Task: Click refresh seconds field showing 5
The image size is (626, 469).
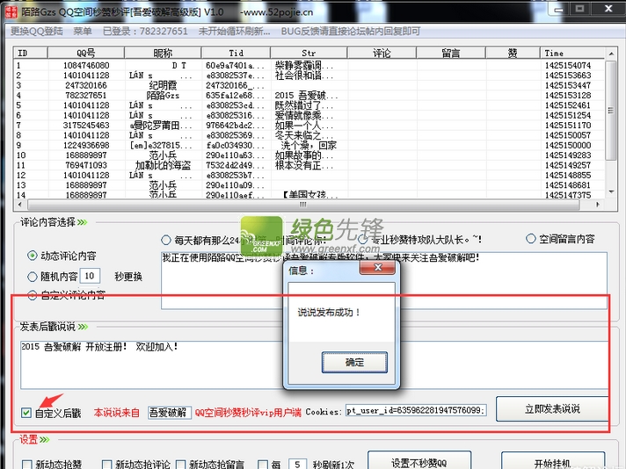Action: click(297, 464)
